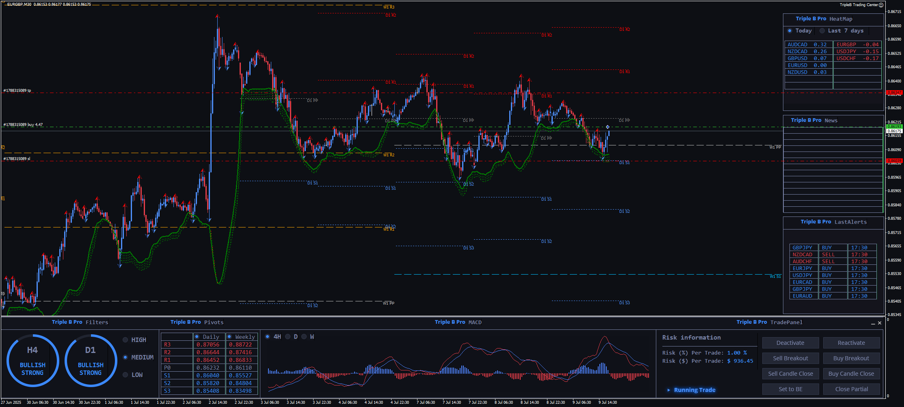Toggle the Weekly pivots option
This screenshot has width=904, height=407.
click(x=229, y=337)
